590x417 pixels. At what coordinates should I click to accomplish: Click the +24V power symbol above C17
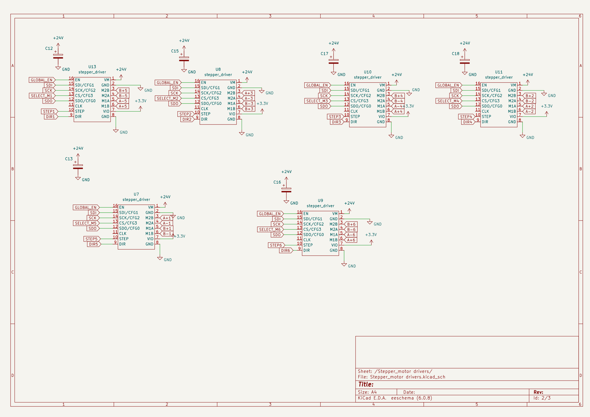point(334,50)
